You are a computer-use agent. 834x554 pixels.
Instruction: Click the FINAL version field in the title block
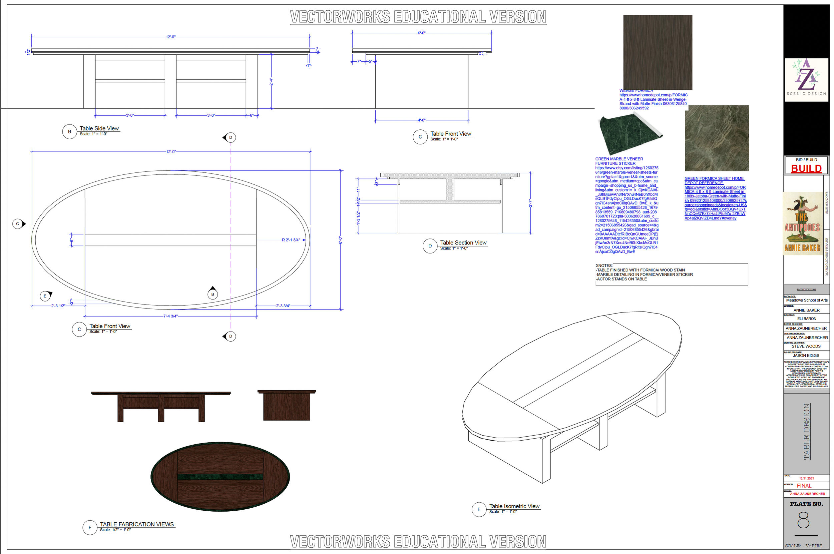805,486
